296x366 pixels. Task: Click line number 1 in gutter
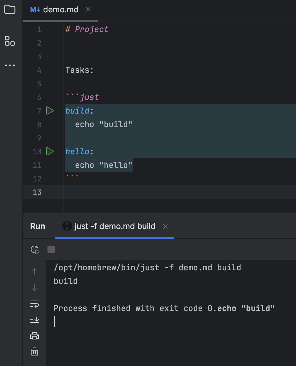tap(39, 29)
